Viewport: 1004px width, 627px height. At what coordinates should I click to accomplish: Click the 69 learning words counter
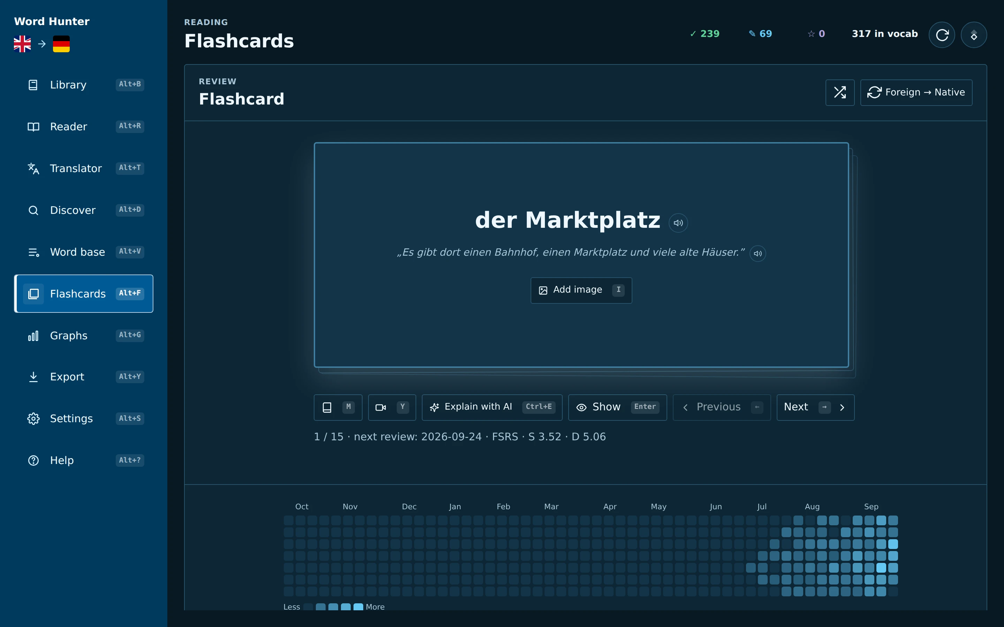pyautogui.click(x=760, y=34)
